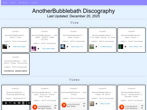This screenshot has width=147, height=110.
Task: Go to the My Music page
Action: click(23, 3)
